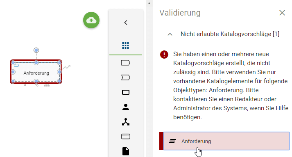Collapse the Nicht erlaubte Katalogvorschläge section

pyautogui.click(x=170, y=34)
